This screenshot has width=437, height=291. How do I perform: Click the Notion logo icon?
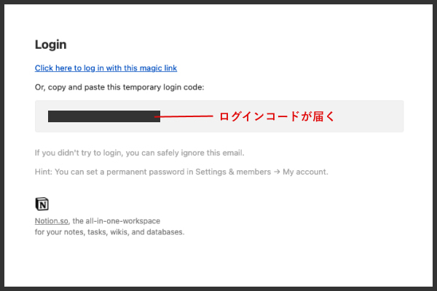pyautogui.click(x=42, y=204)
